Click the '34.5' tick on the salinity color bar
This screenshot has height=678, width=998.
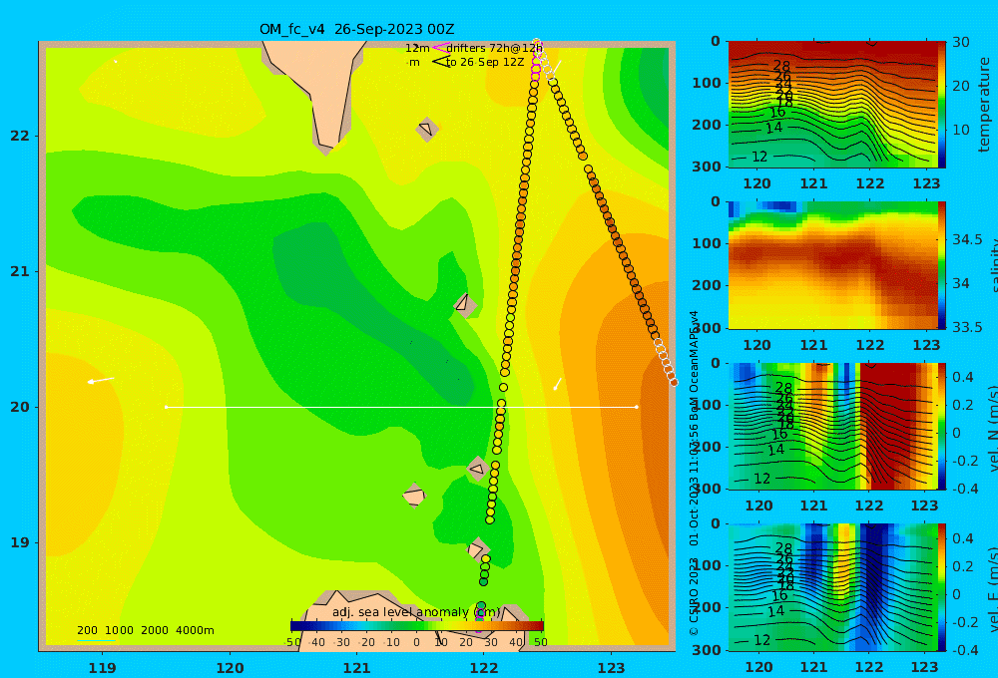(967, 239)
